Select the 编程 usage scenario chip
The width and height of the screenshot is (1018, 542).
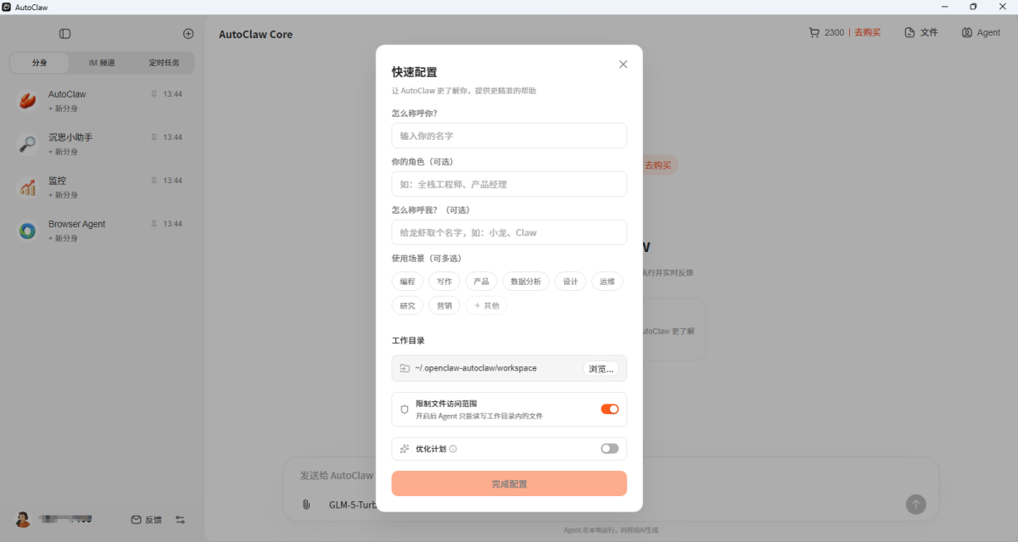click(x=407, y=282)
